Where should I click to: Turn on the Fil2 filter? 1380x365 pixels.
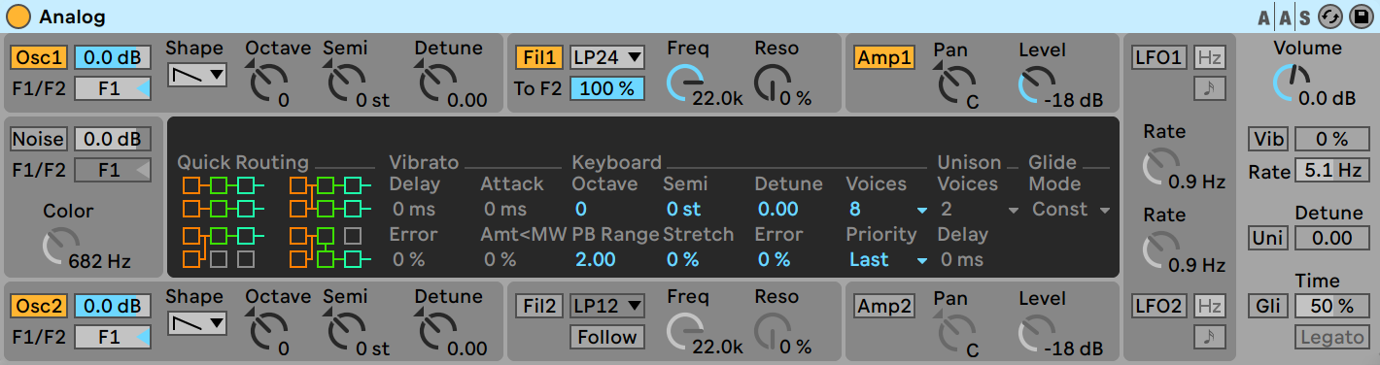pyautogui.click(x=539, y=307)
